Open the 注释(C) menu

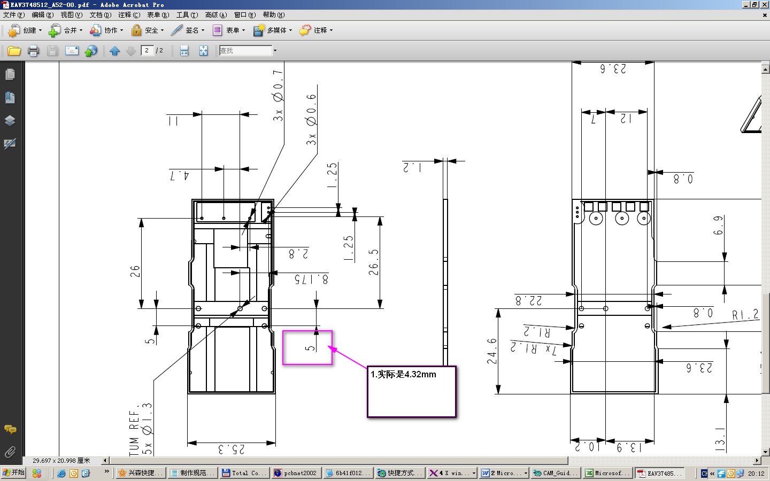click(x=129, y=15)
